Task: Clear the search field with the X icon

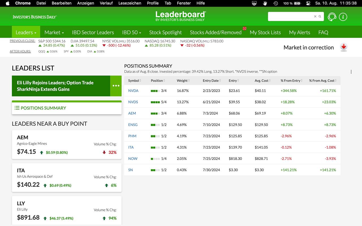Action: [315, 16]
